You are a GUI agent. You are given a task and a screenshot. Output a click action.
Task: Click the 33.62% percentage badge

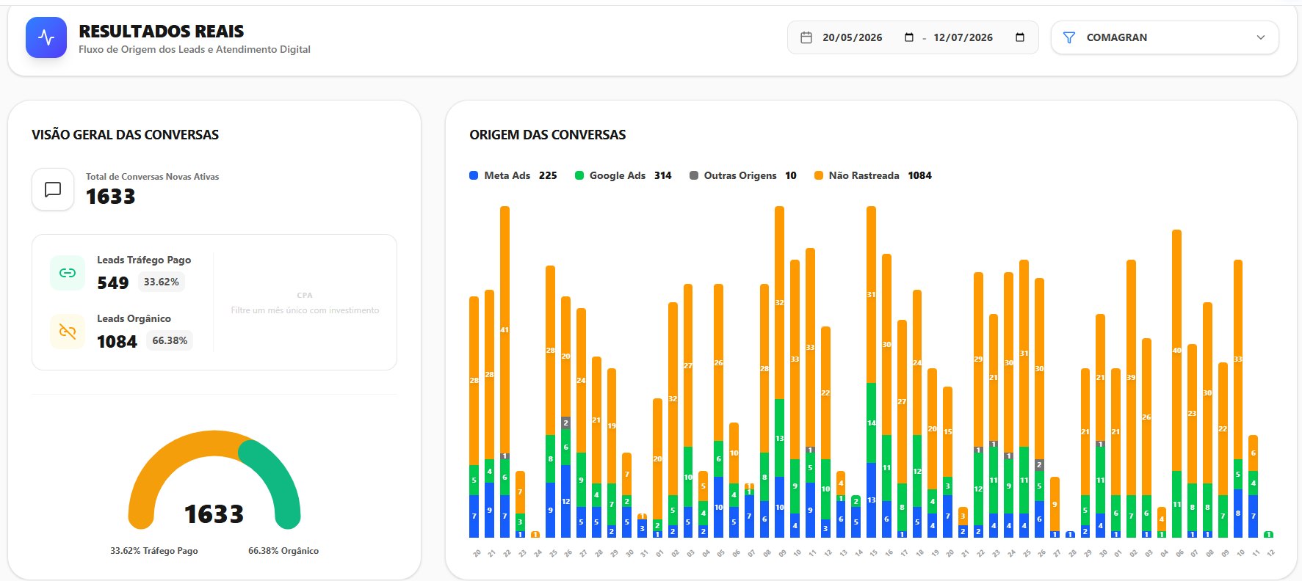click(162, 282)
